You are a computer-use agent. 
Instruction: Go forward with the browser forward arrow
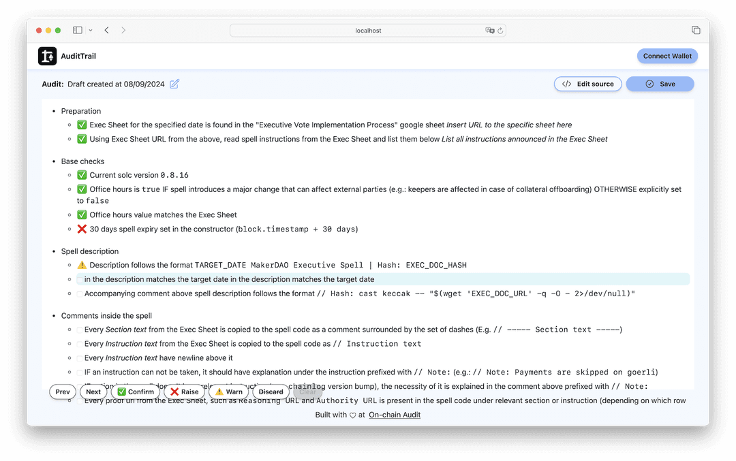pos(123,30)
